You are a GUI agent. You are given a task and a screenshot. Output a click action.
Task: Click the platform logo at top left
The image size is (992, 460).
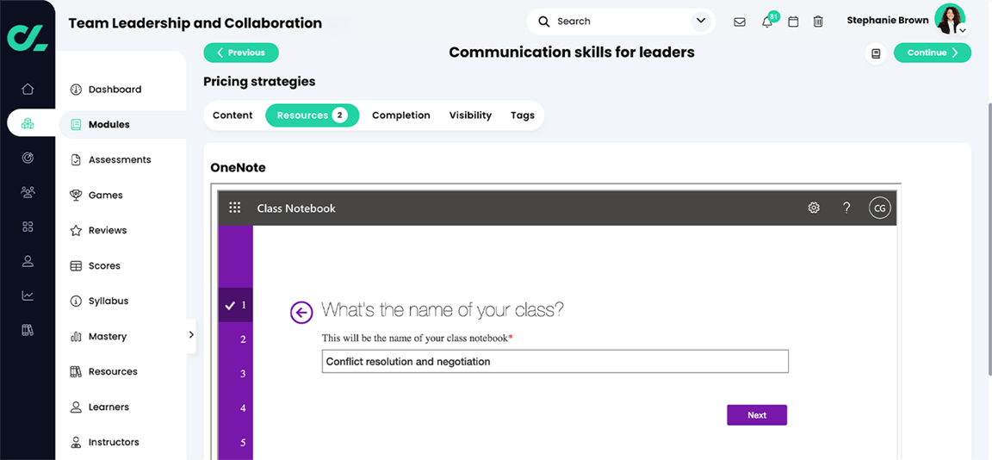coord(28,37)
